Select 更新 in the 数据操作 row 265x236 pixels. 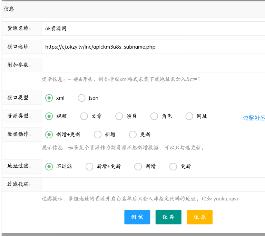(x=133, y=135)
